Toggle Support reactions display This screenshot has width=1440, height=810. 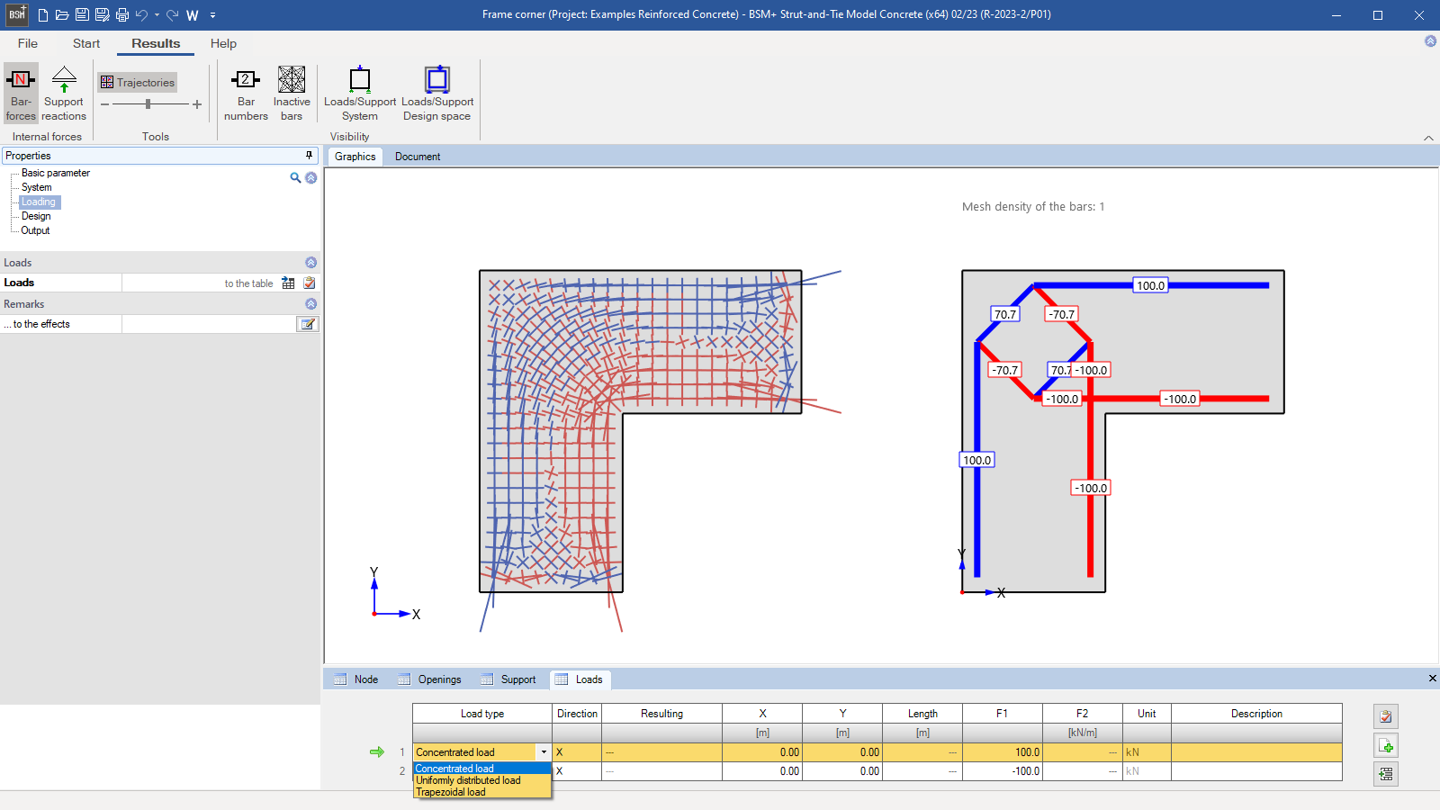click(x=64, y=93)
